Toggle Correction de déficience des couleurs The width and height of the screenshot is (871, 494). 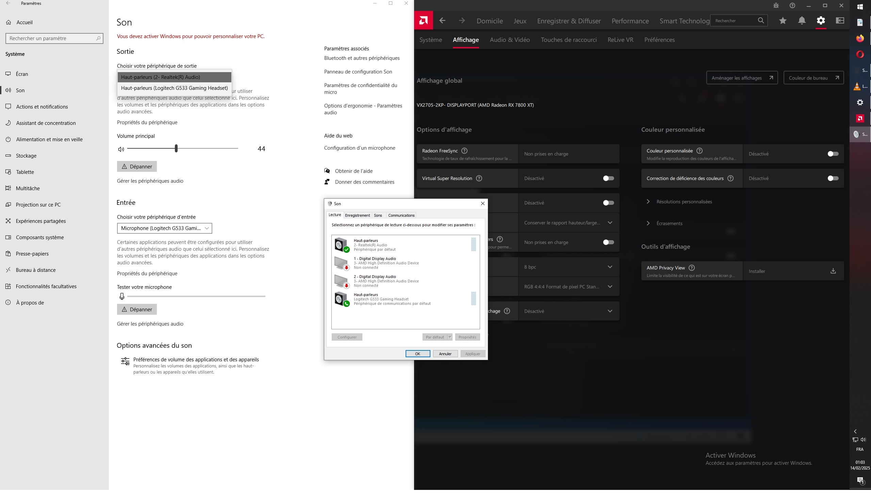(833, 178)
